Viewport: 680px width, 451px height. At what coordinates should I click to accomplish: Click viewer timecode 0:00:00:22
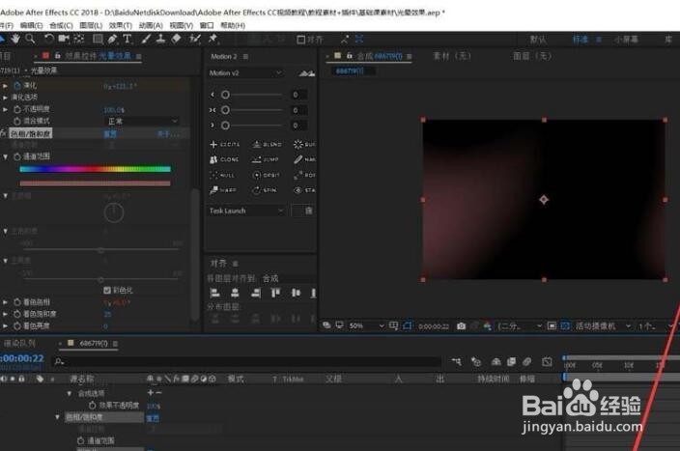434,326
